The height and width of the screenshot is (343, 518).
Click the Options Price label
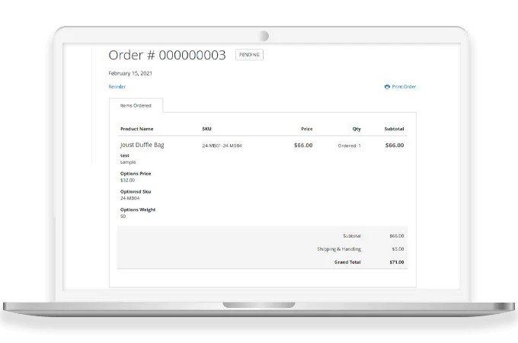[136, 174]
